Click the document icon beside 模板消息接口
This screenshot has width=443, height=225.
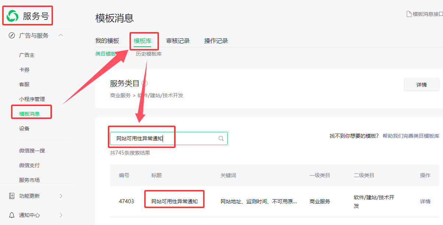coord(409,14)
